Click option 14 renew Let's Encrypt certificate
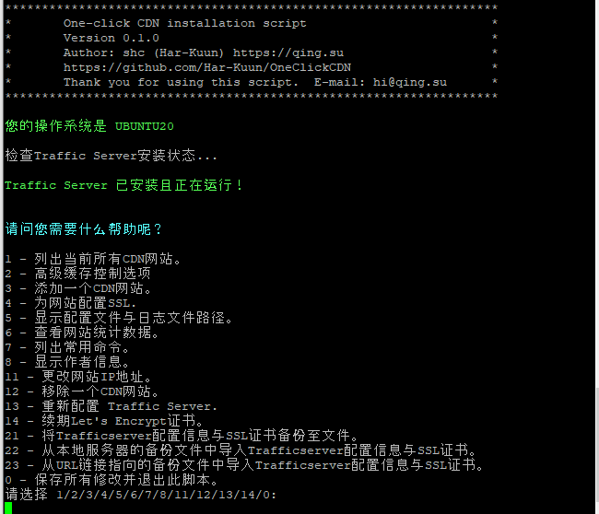Screen dimensions: 599x514 coord(103,421)
